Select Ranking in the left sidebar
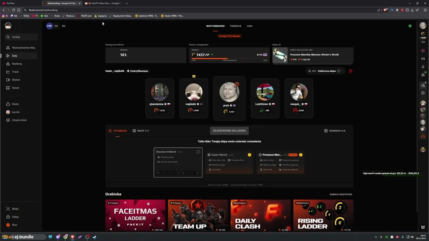 [x=21, y=64]
